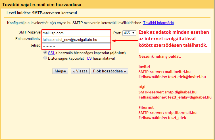Click the « Vissza button
Image resolution: width=215 pixels, height=140 pixels.
[80, 71]
